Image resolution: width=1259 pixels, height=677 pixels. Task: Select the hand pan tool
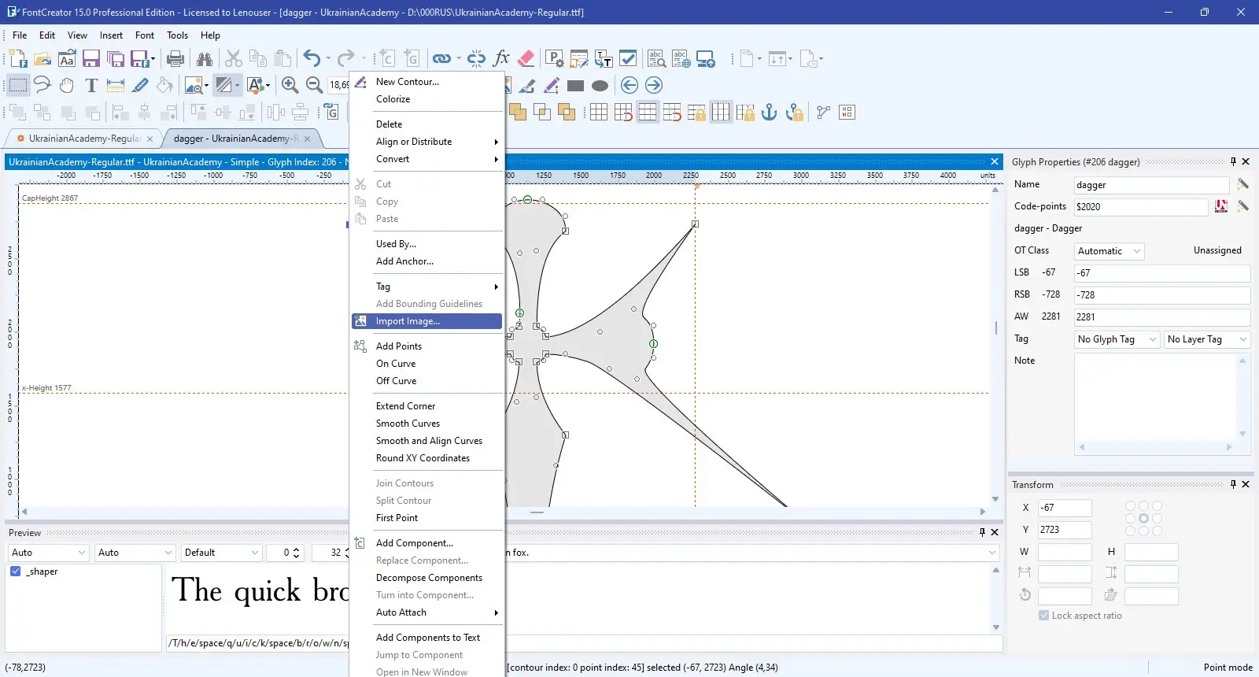pos(67,85)
